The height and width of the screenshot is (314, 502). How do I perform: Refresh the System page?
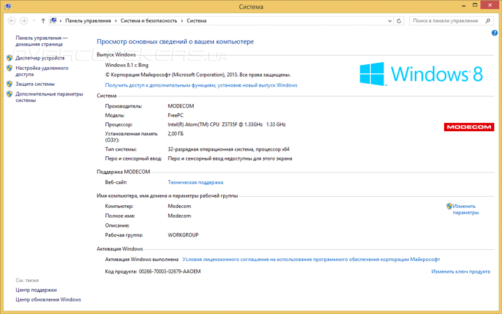point(399,21)
